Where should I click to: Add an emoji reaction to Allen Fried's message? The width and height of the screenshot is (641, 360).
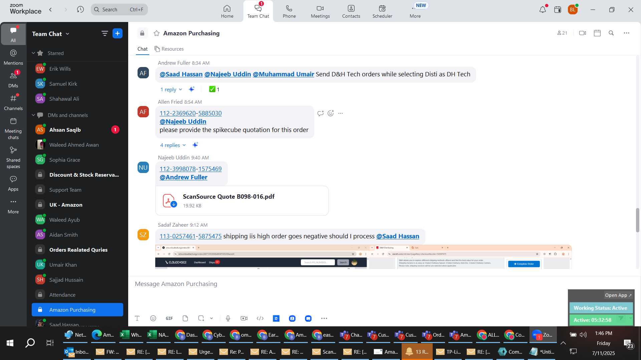click(331, 113)
